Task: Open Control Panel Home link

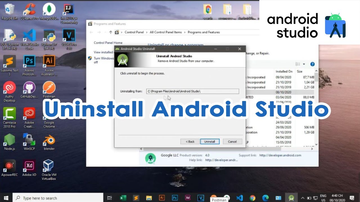Action: click(108, 43)
